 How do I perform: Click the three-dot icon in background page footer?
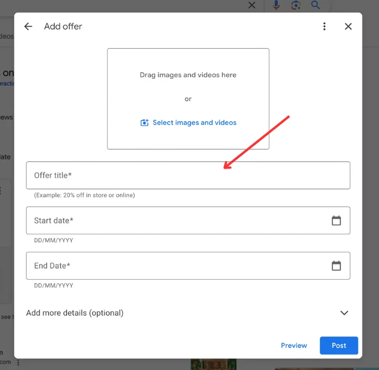click(18, 362)
